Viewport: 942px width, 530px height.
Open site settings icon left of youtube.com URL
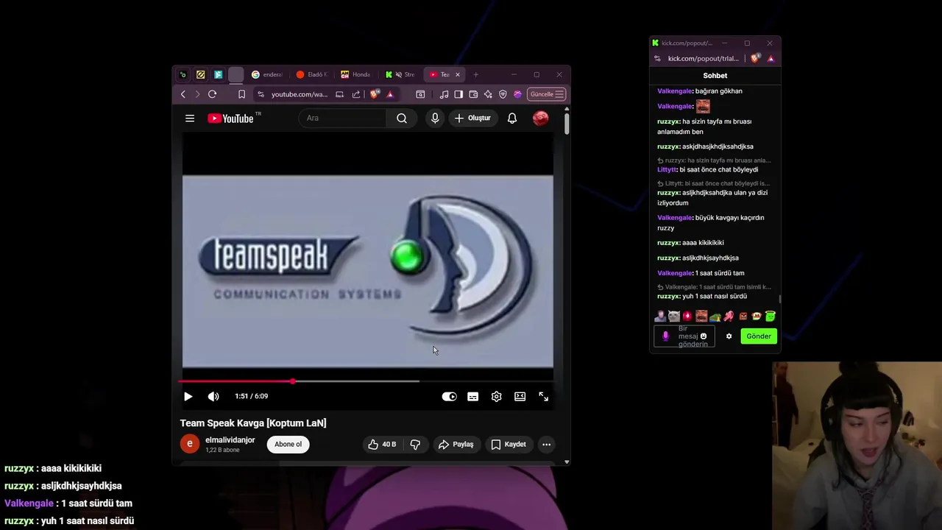tap(261, 94)
